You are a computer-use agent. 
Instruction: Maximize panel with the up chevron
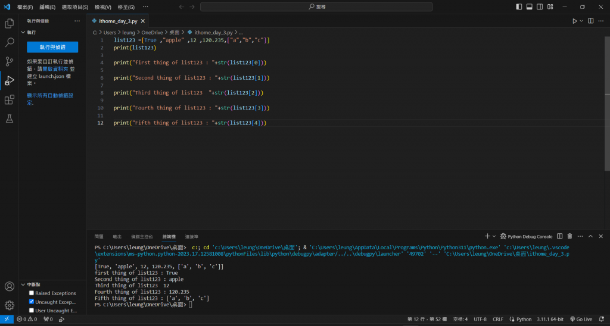590,236
